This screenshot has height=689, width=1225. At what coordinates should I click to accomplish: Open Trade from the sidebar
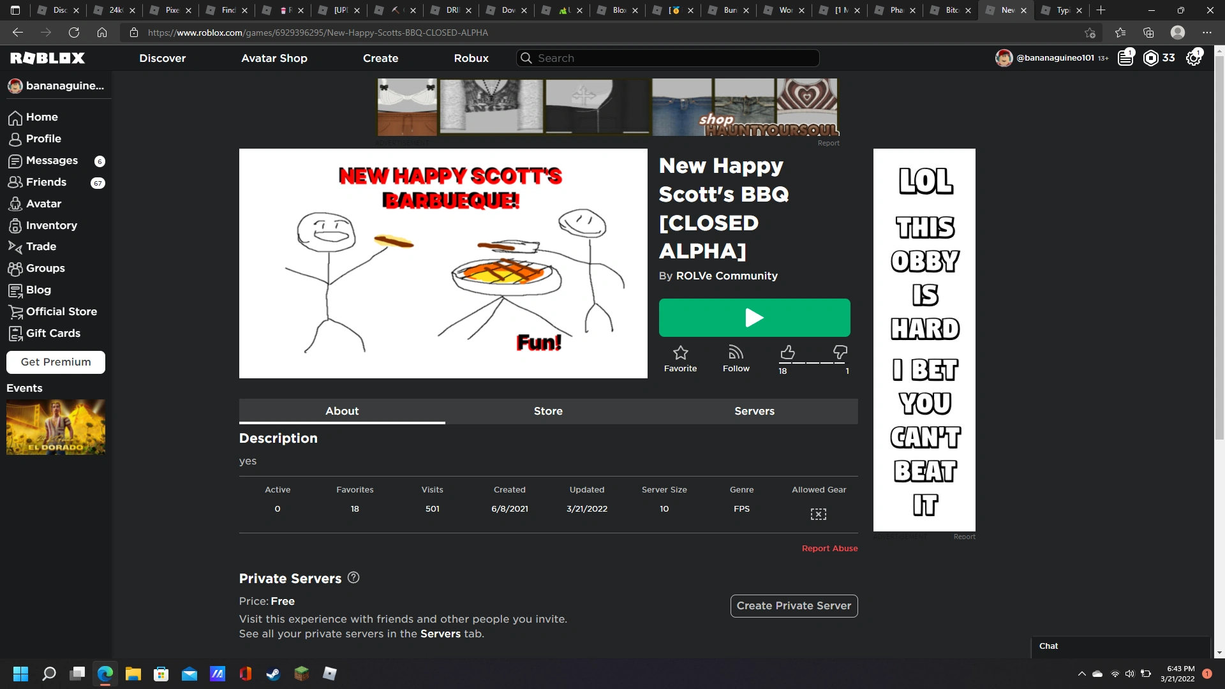coord(41,247)
